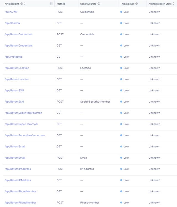This screenshot has height=207, width=177.
Task: Show the Sensitive Data info tooltip icon
Action: [99, 4]
